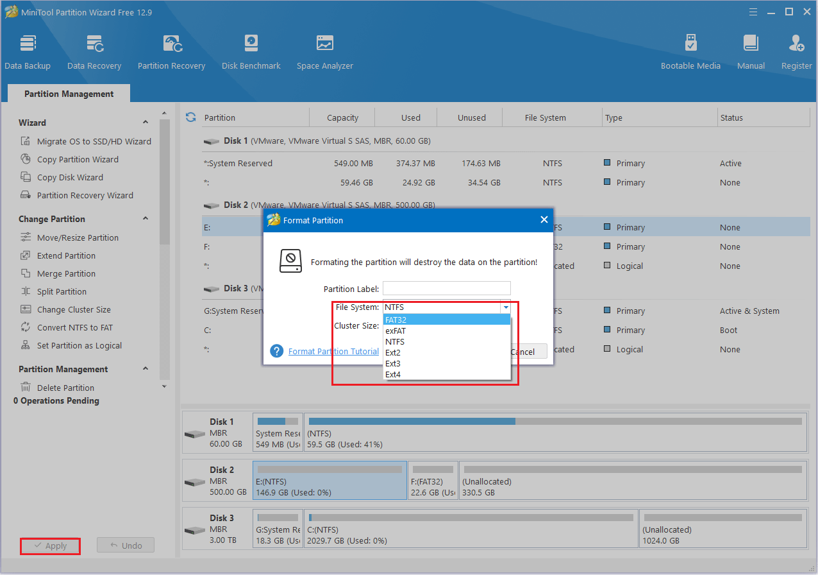Viewport: 818px width, 575px height.
Task: Choose Change Cluster Size
Action: click(66, 309)
